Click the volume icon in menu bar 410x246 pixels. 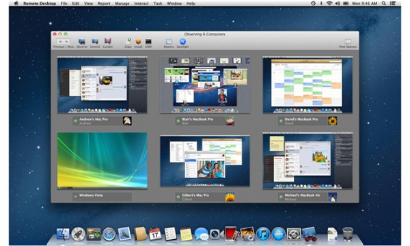(x=338, y=3)
